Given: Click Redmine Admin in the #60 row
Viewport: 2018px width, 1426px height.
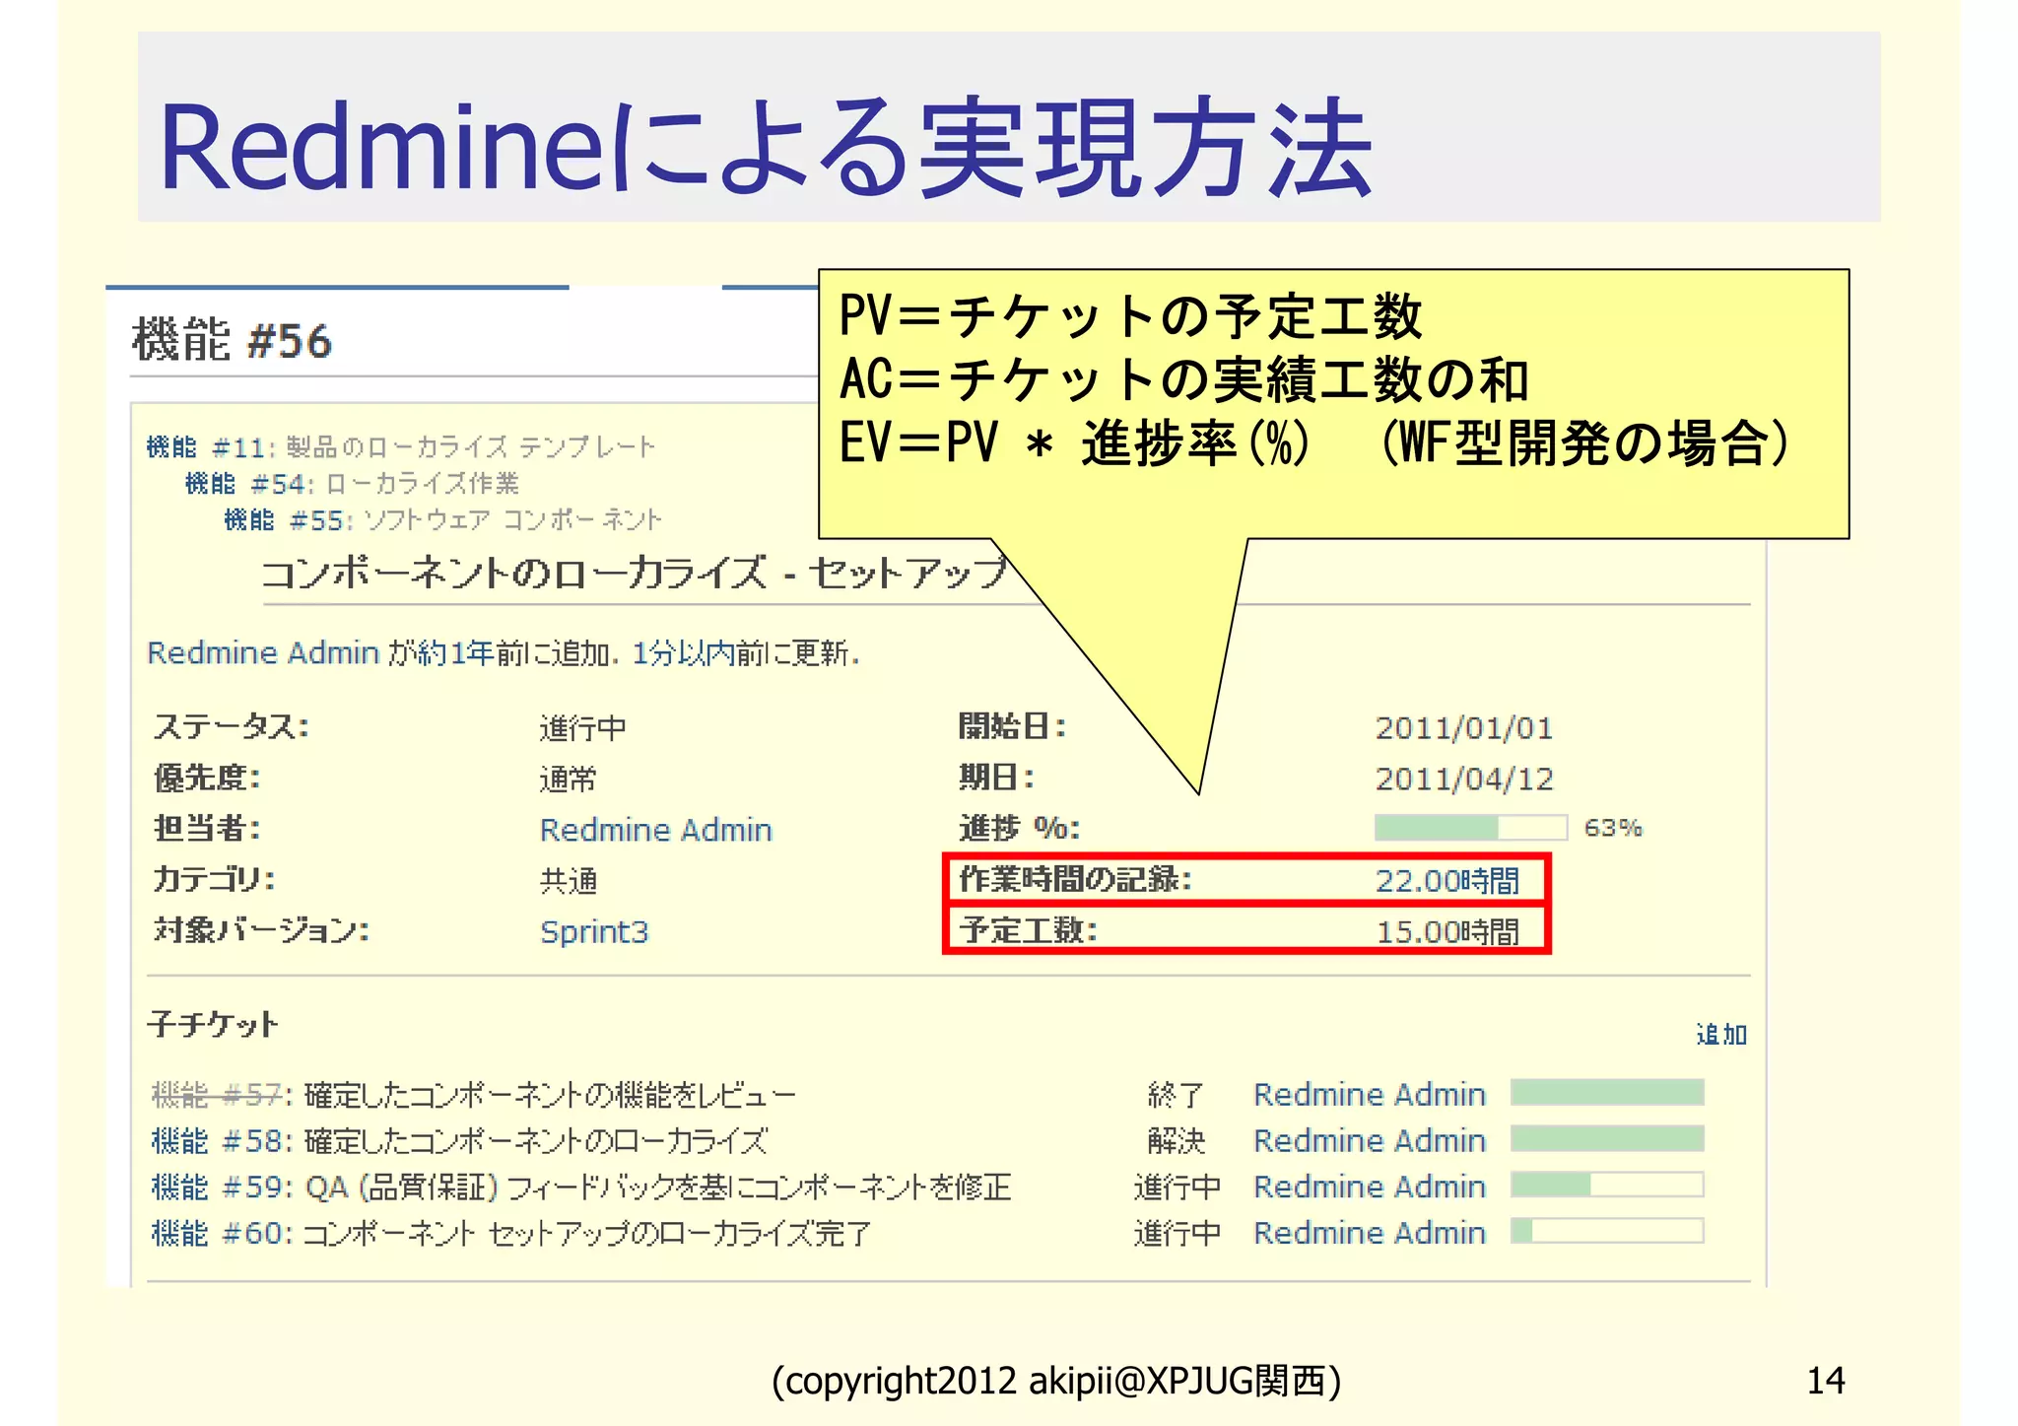Looking at the screenshot, I should point(1370,1233).
